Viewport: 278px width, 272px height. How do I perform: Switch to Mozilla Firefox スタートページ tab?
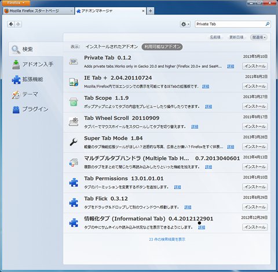(38, 11)
